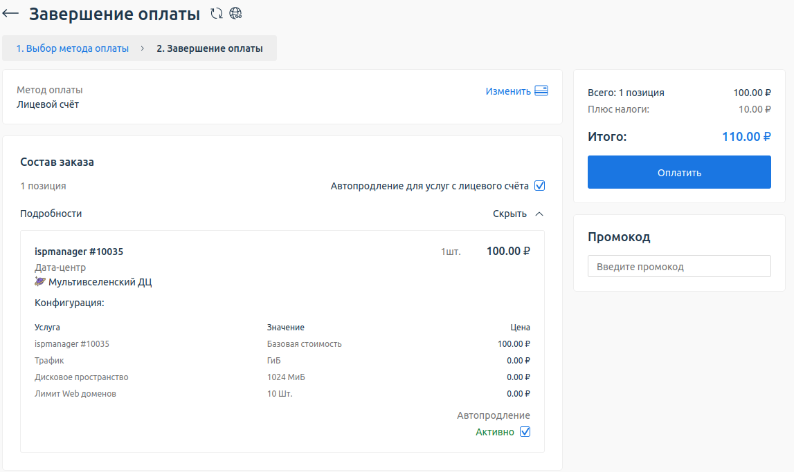Screen dimensions: 794x472
Task: Uncheck the Активно autoprolong checkbox
Action: coord(525,432)
